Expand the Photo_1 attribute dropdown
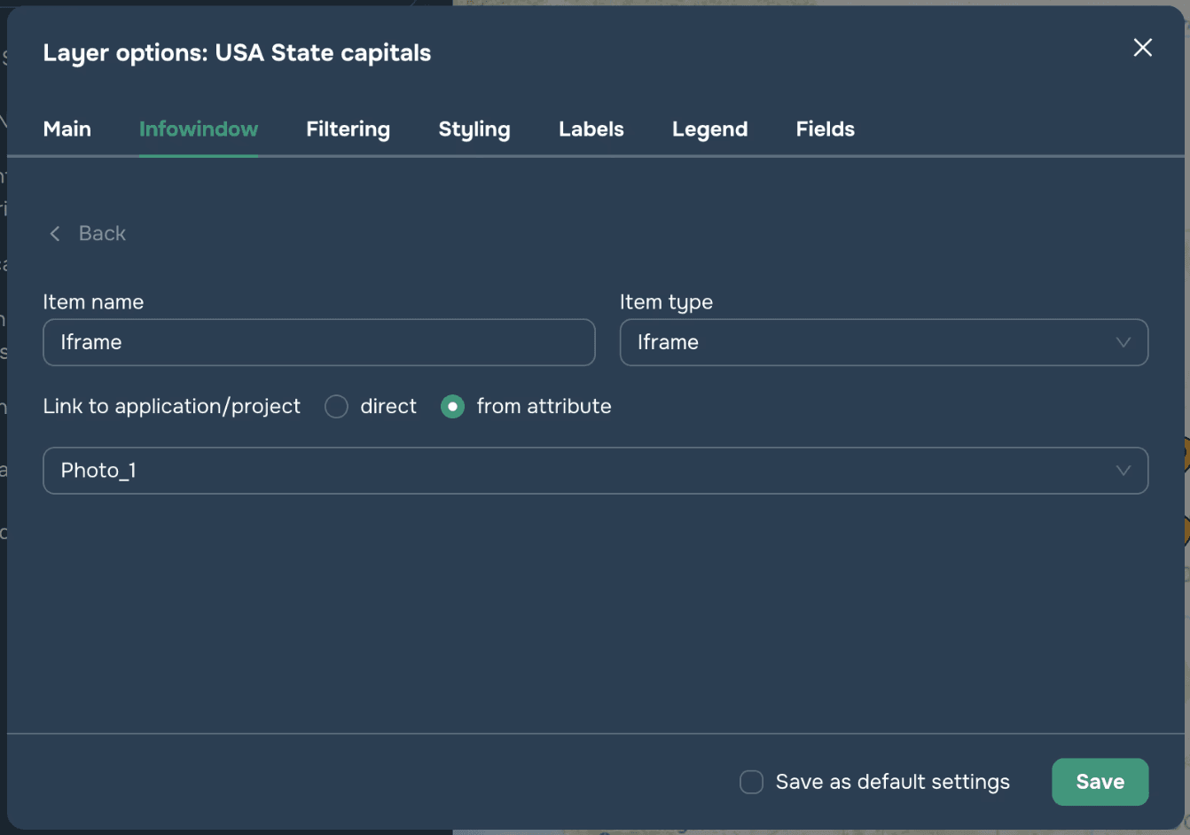The height and width of the screenshot is (835, 1190). [595, 471]
